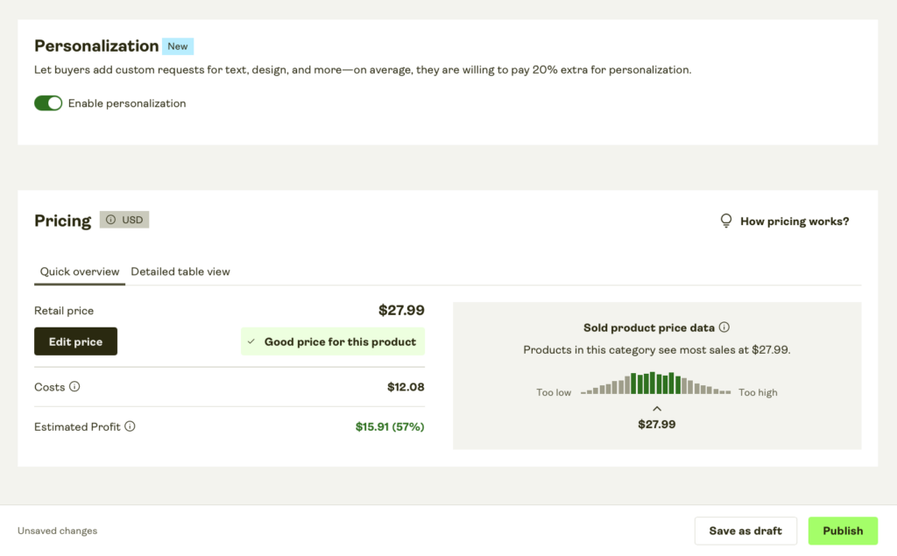Click the New badge next to Personalization
The height and width of the screenshot is (556, 897).
pyautogui.click(x=178, y=46)
